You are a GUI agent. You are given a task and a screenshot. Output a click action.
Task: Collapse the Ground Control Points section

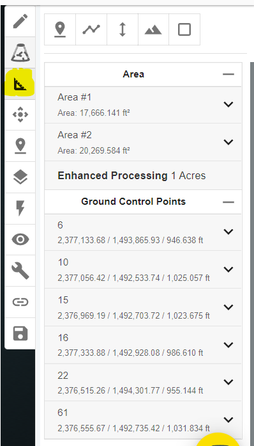[228, 202]
